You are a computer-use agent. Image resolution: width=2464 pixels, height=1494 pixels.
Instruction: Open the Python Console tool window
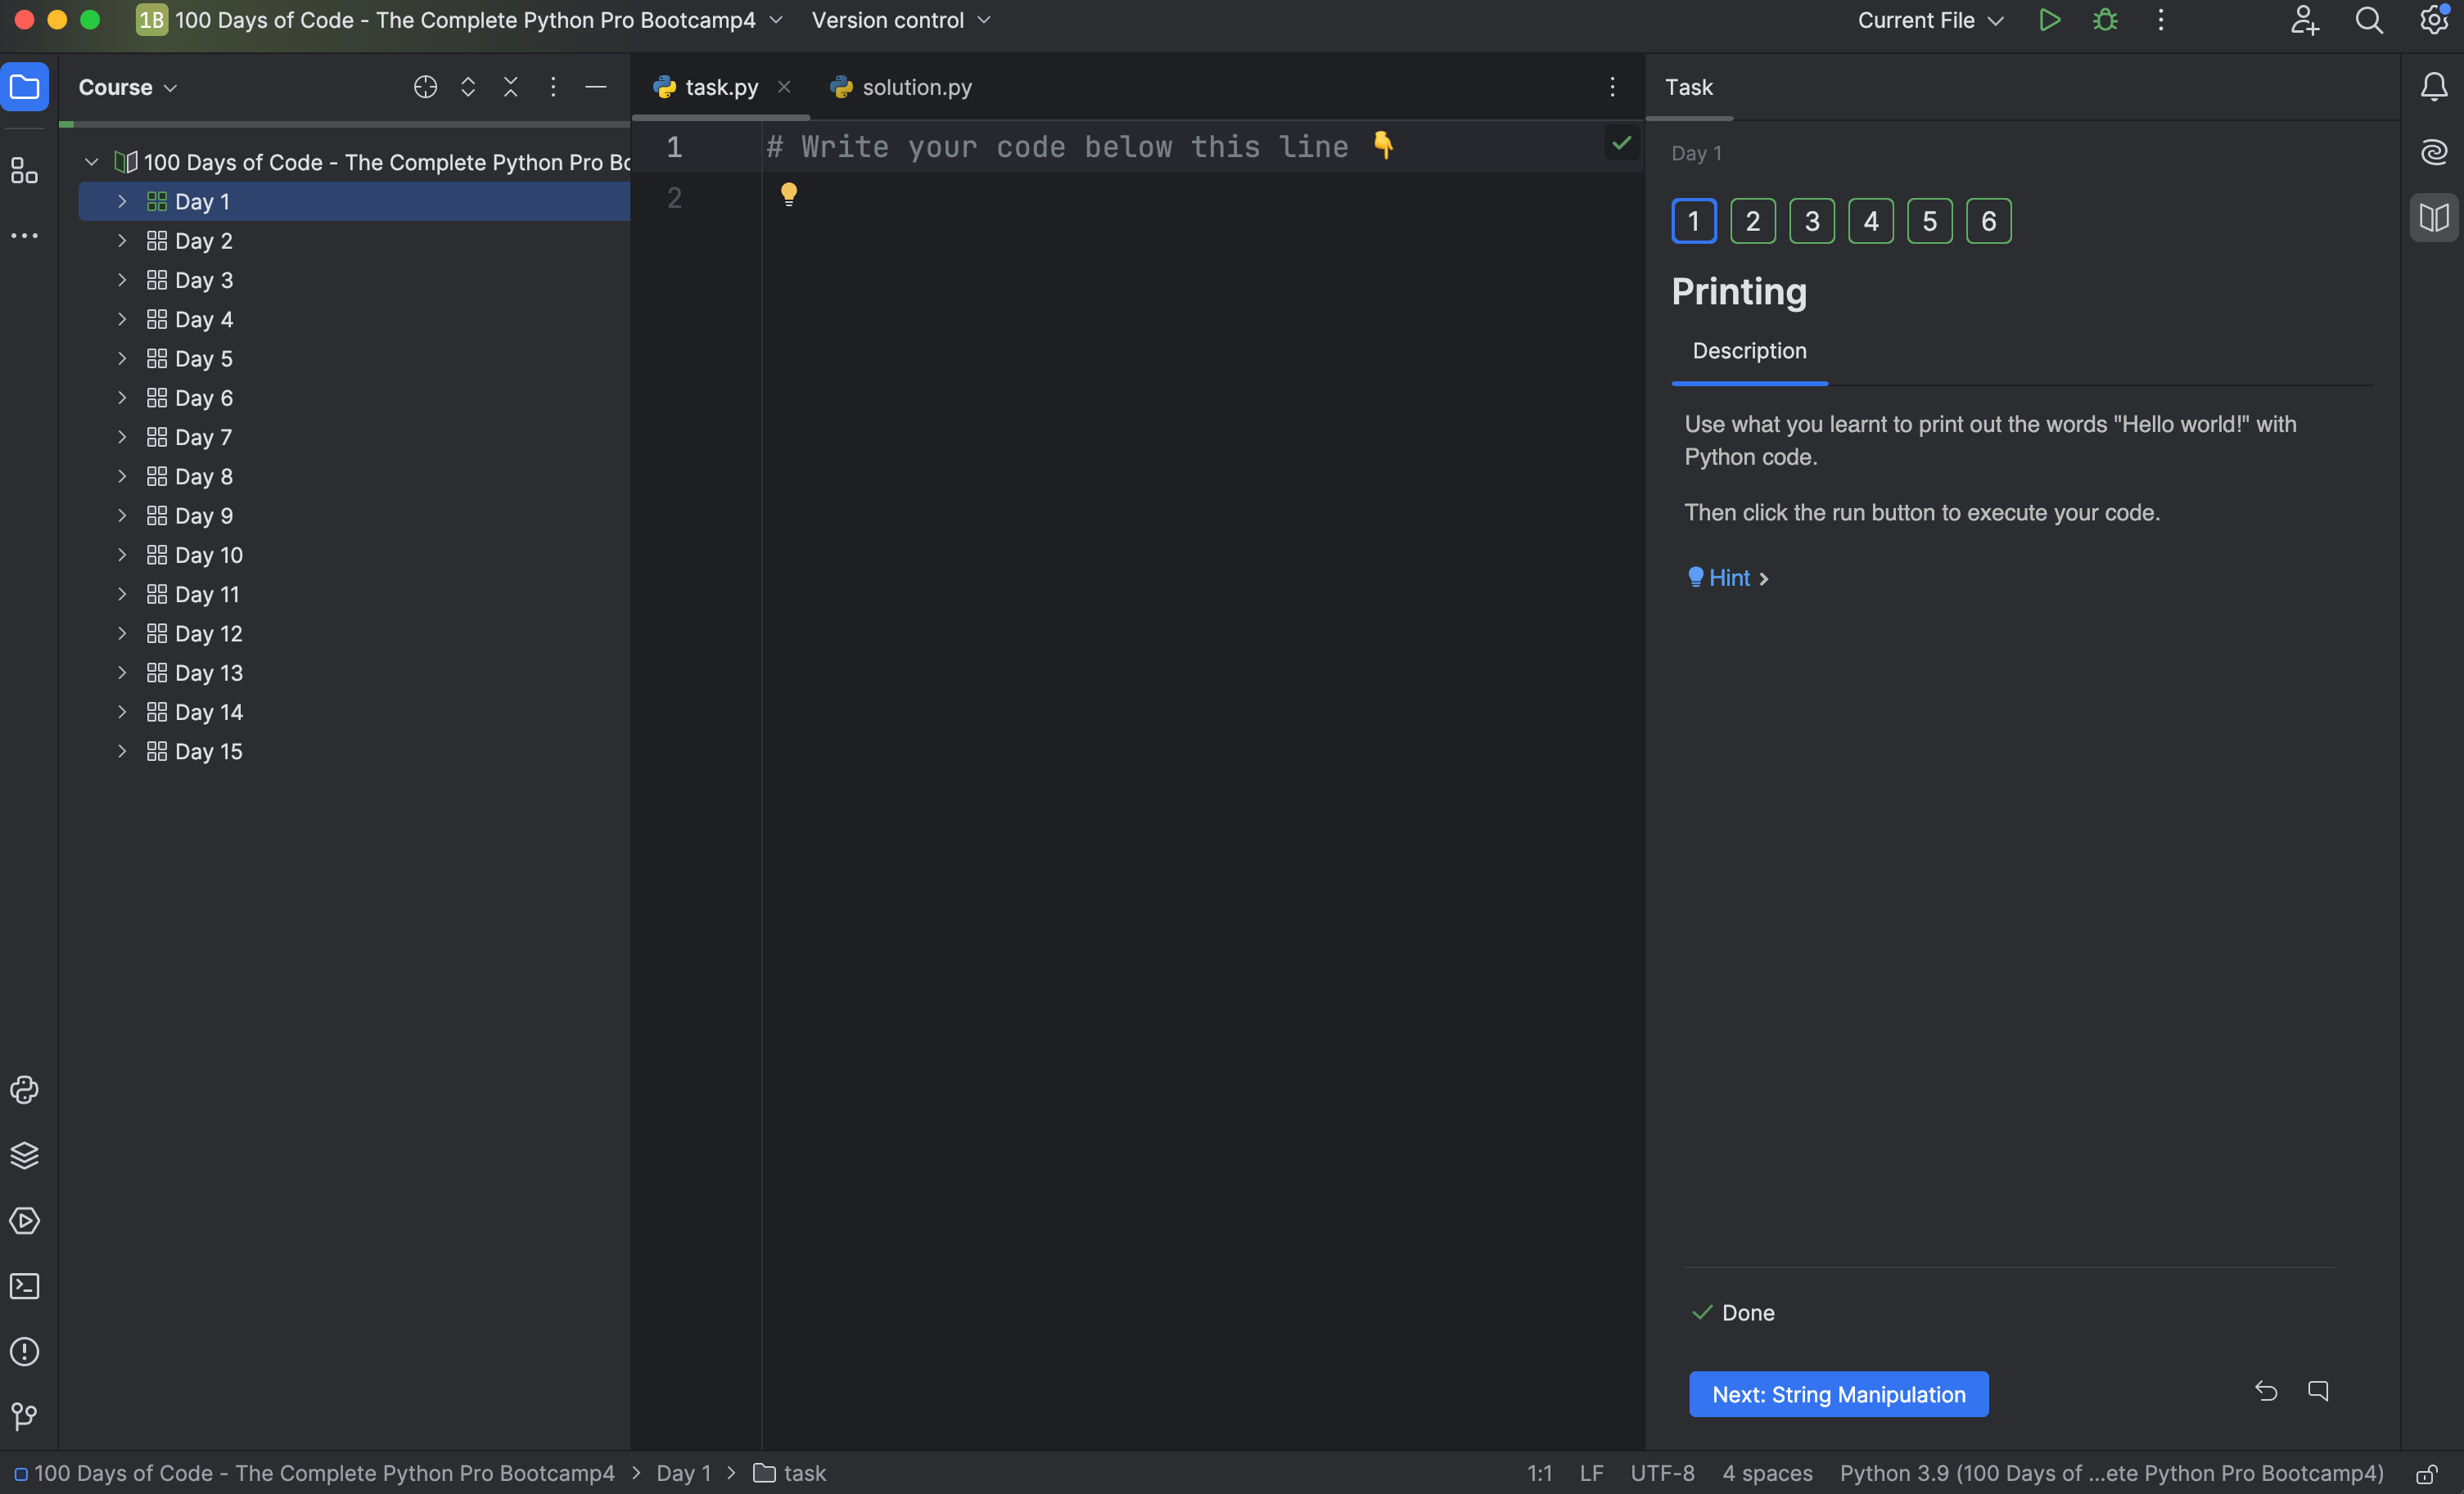pyautogui.click(x=24, y=1089)
